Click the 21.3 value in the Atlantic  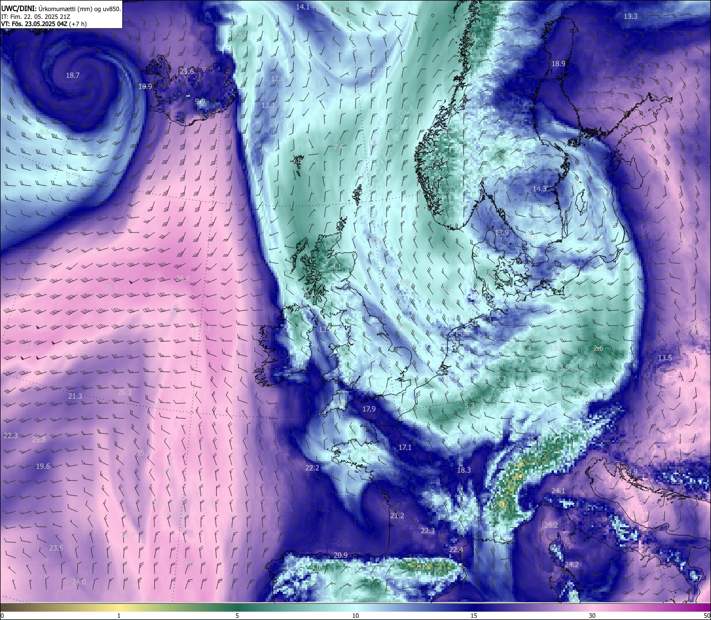[75, 396]
